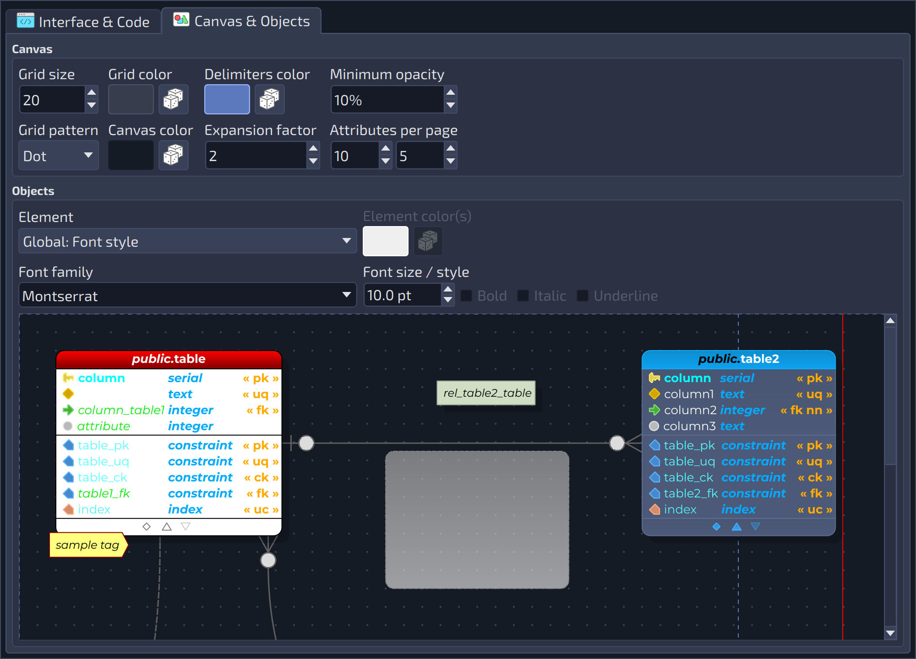The height and width of the screenshot is (659, 916).
Task: Click the white Element color swatch
Action: click(x=386, y=241)
